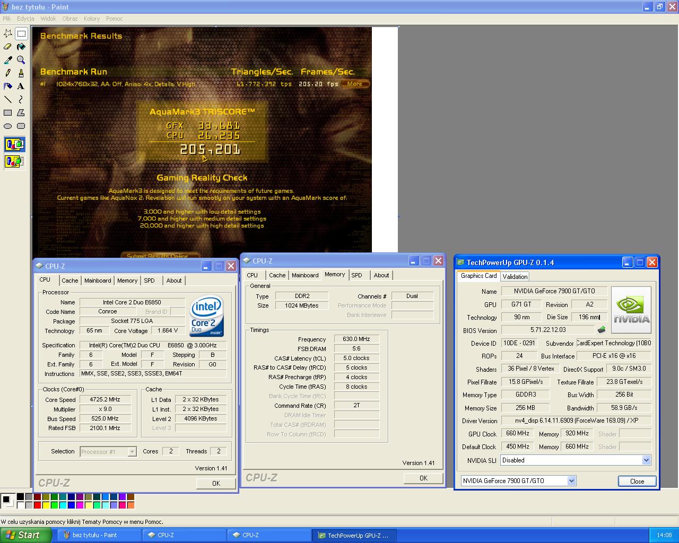Choose the opaque selection mode option
This screenshot has height=543, width=679.
coord(15,144)
